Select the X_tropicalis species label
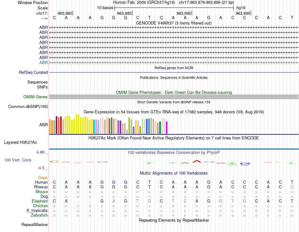299x232 pixels. point(37,211)
